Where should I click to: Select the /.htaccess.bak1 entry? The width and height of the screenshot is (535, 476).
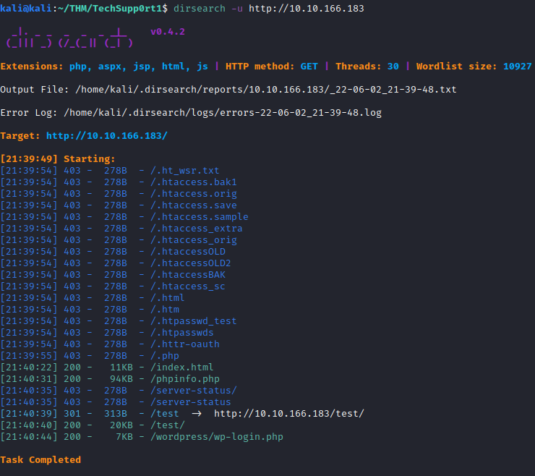[193, 182]
